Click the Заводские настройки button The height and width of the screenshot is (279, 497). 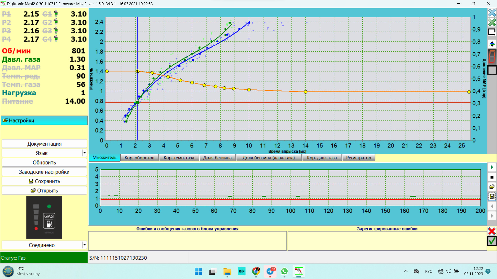pyautogui.click(x=44, y=172)
